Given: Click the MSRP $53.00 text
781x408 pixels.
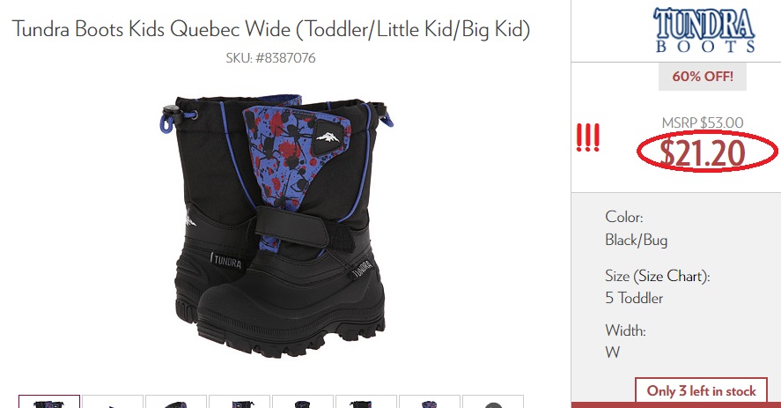Looking at the screenshot, I should click(x=703, y=122).
